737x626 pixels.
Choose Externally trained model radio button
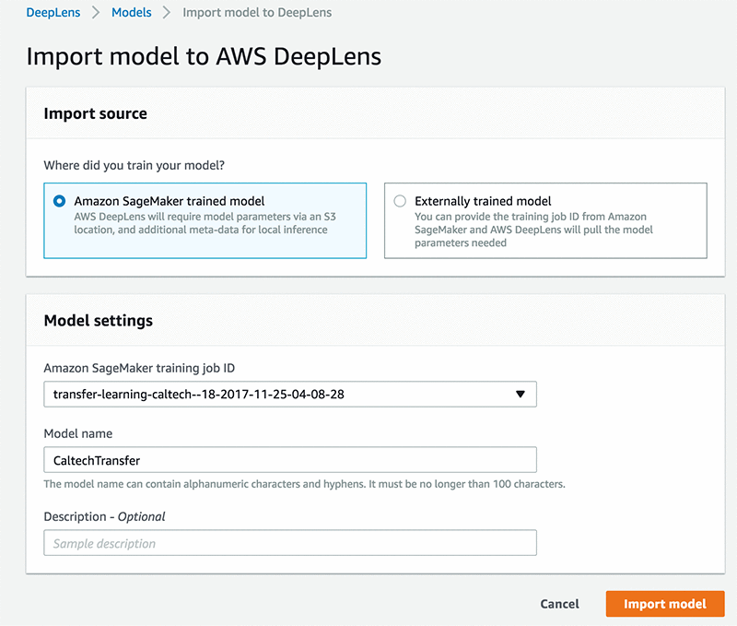[400, 201]
